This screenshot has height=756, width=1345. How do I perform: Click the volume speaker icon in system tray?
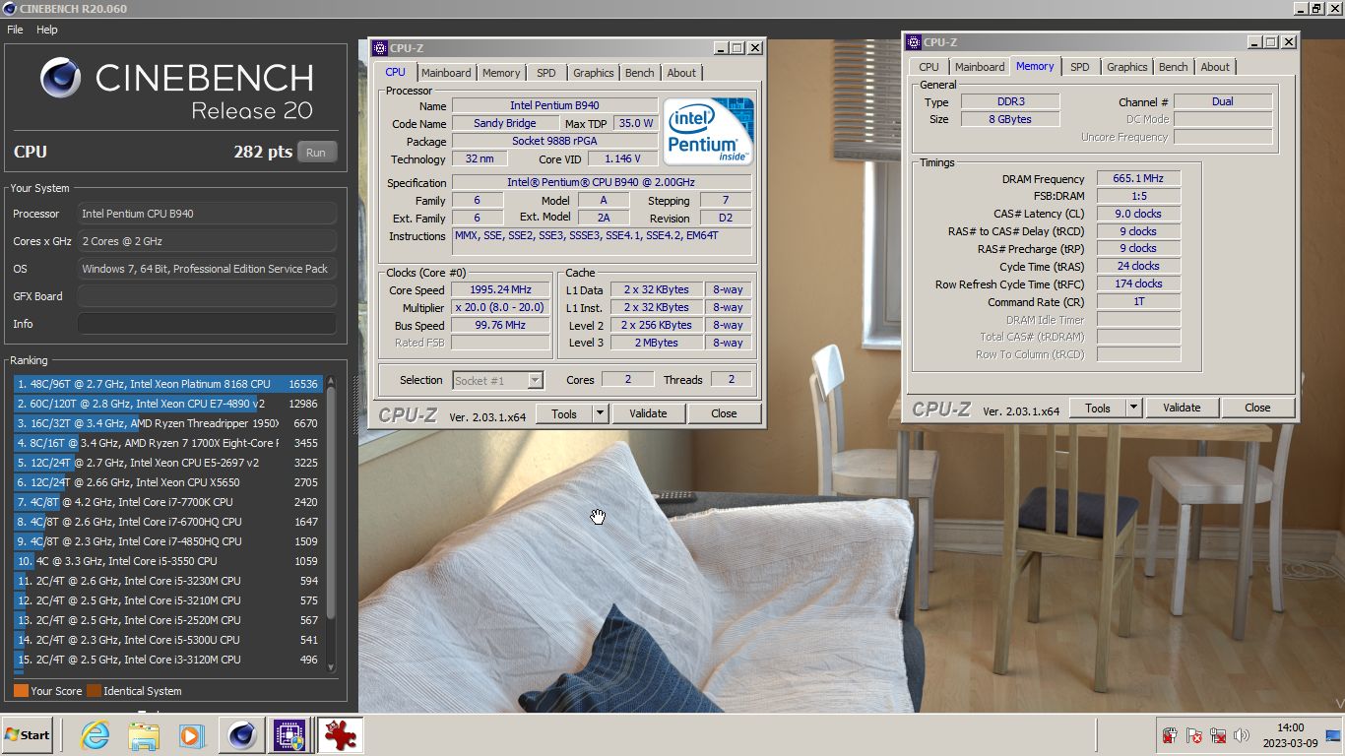[1242, 735]
